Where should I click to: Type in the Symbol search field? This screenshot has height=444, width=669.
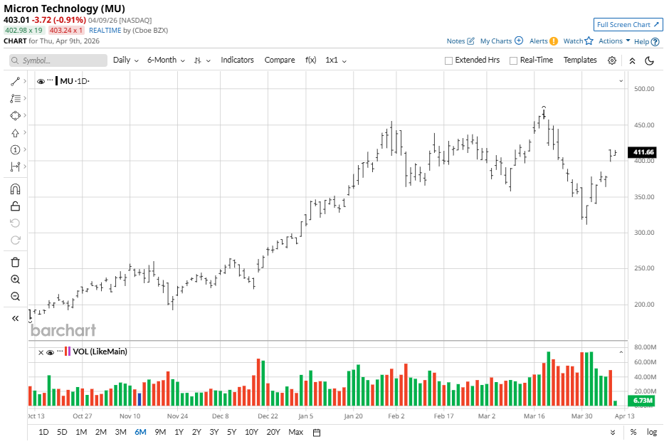pos(58,60)
